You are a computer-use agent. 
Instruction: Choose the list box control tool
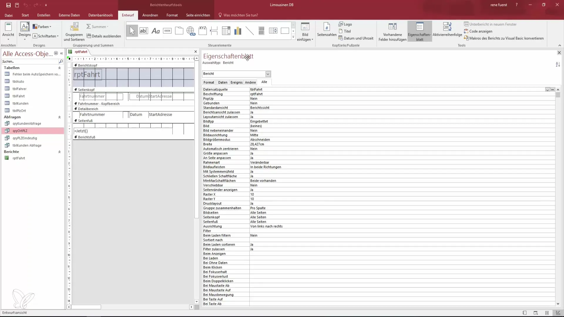273,31
